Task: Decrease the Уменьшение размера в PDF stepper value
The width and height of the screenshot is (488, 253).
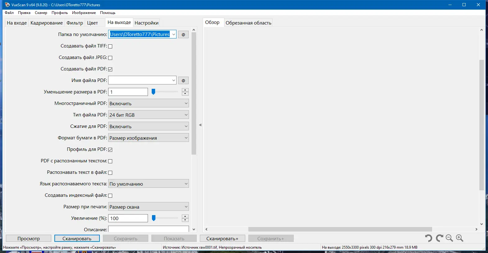Action: click(185, 94)
